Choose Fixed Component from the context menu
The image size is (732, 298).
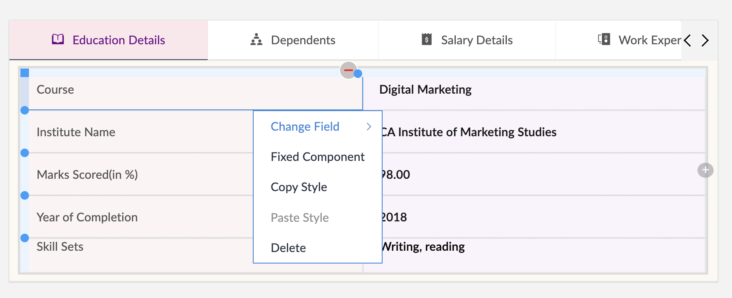coord(317,157)
